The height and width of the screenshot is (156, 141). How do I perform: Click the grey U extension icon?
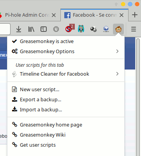(x=56, y=29)
